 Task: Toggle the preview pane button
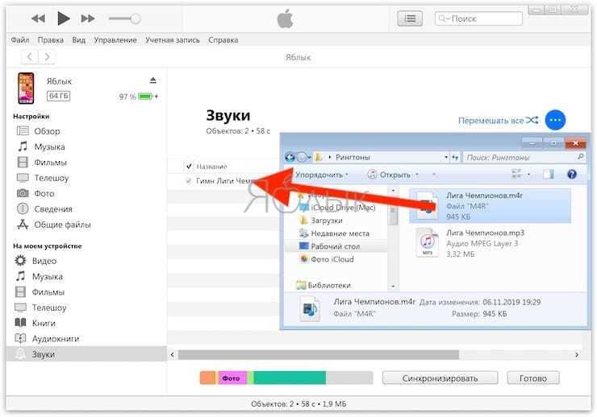pyautogui.click(x=549, y=175)
